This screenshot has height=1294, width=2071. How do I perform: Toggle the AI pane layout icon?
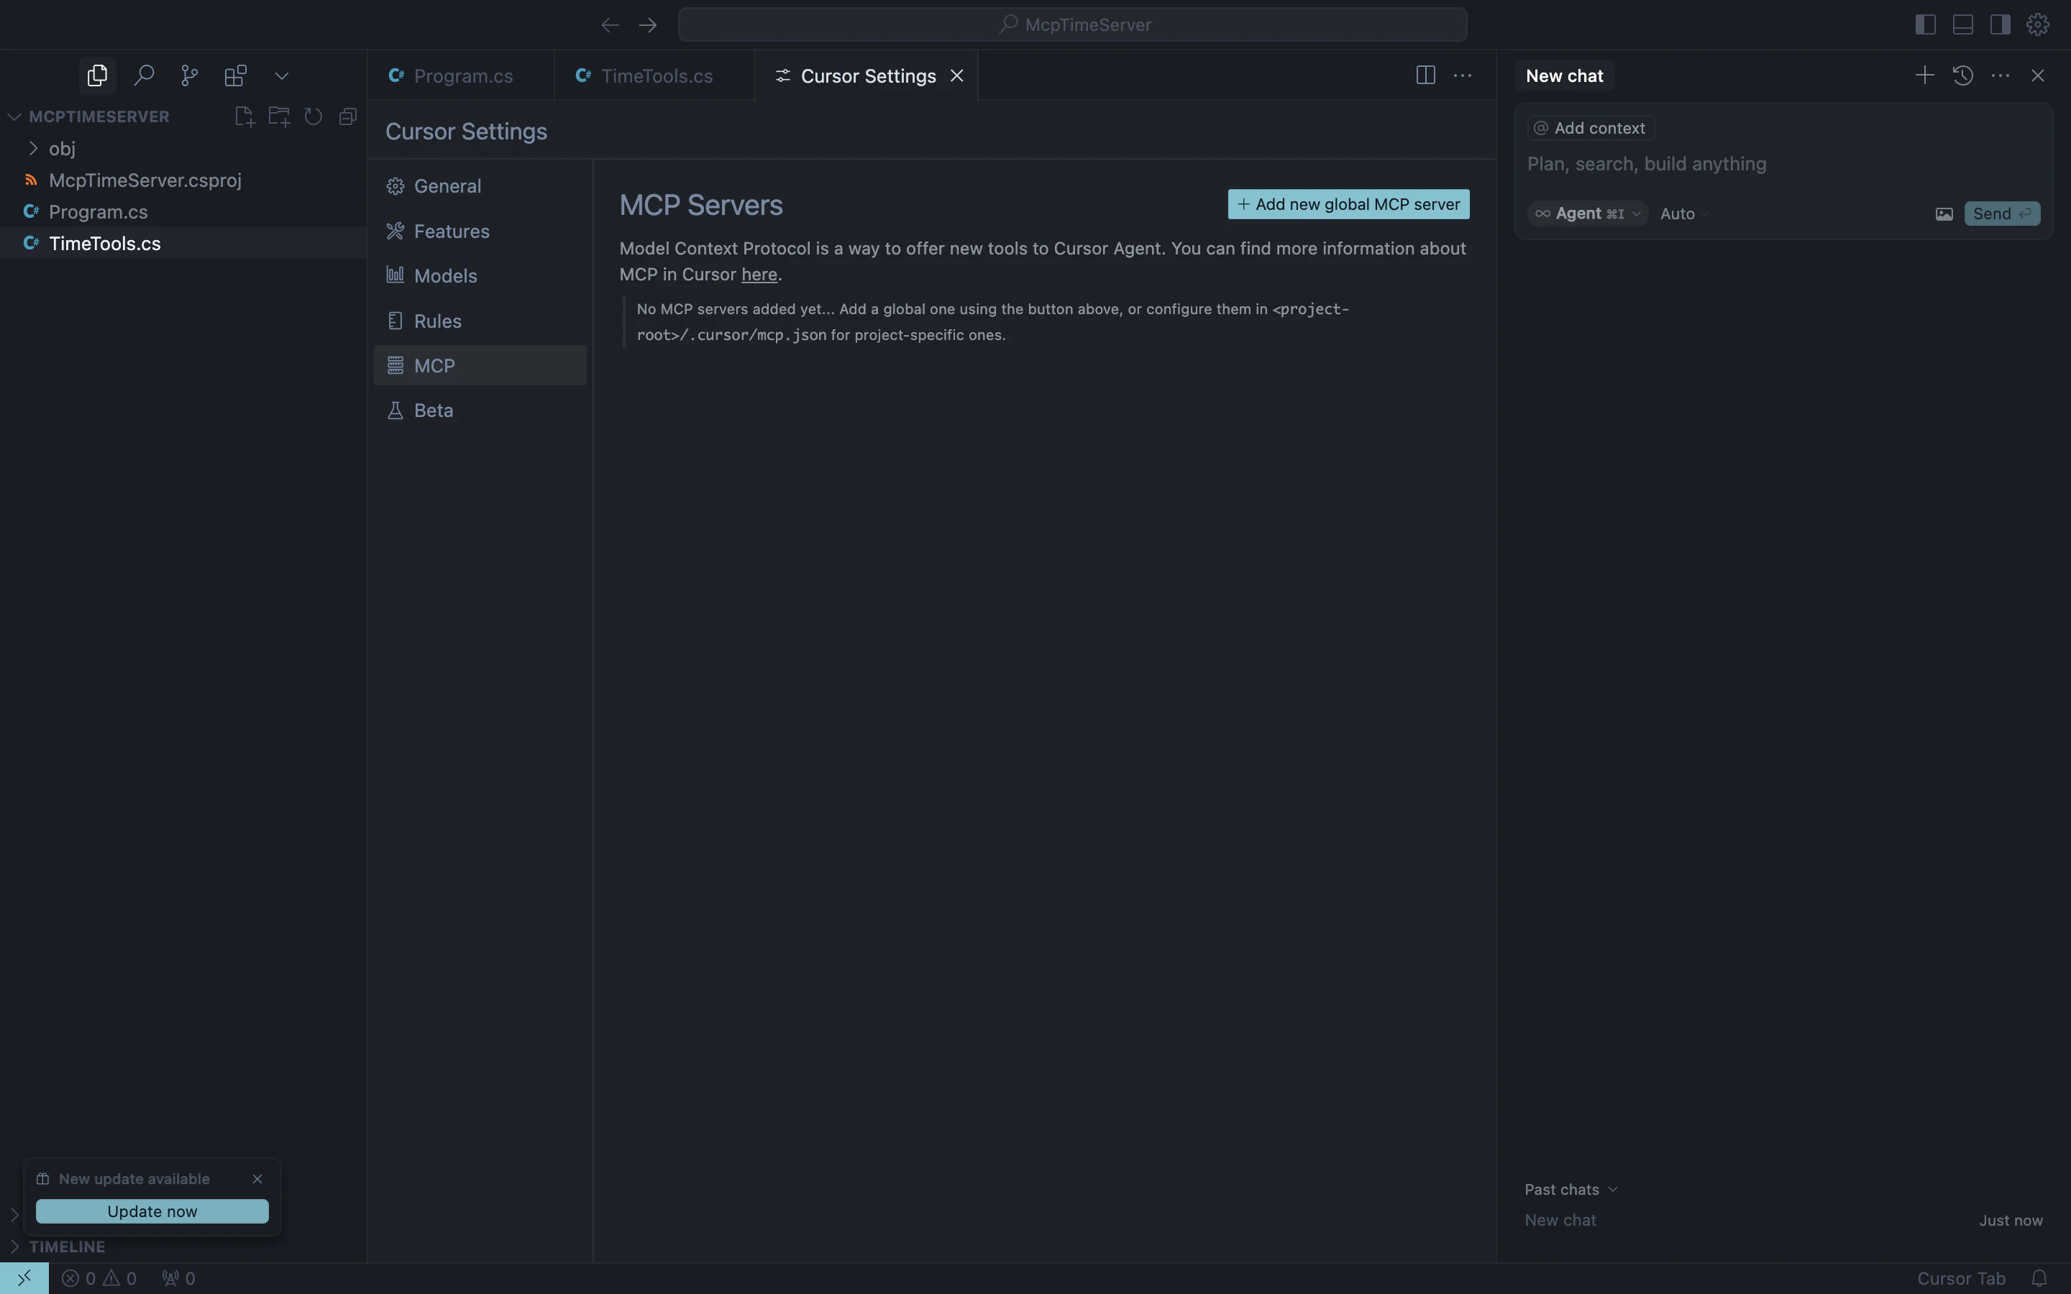point(2000,24)
